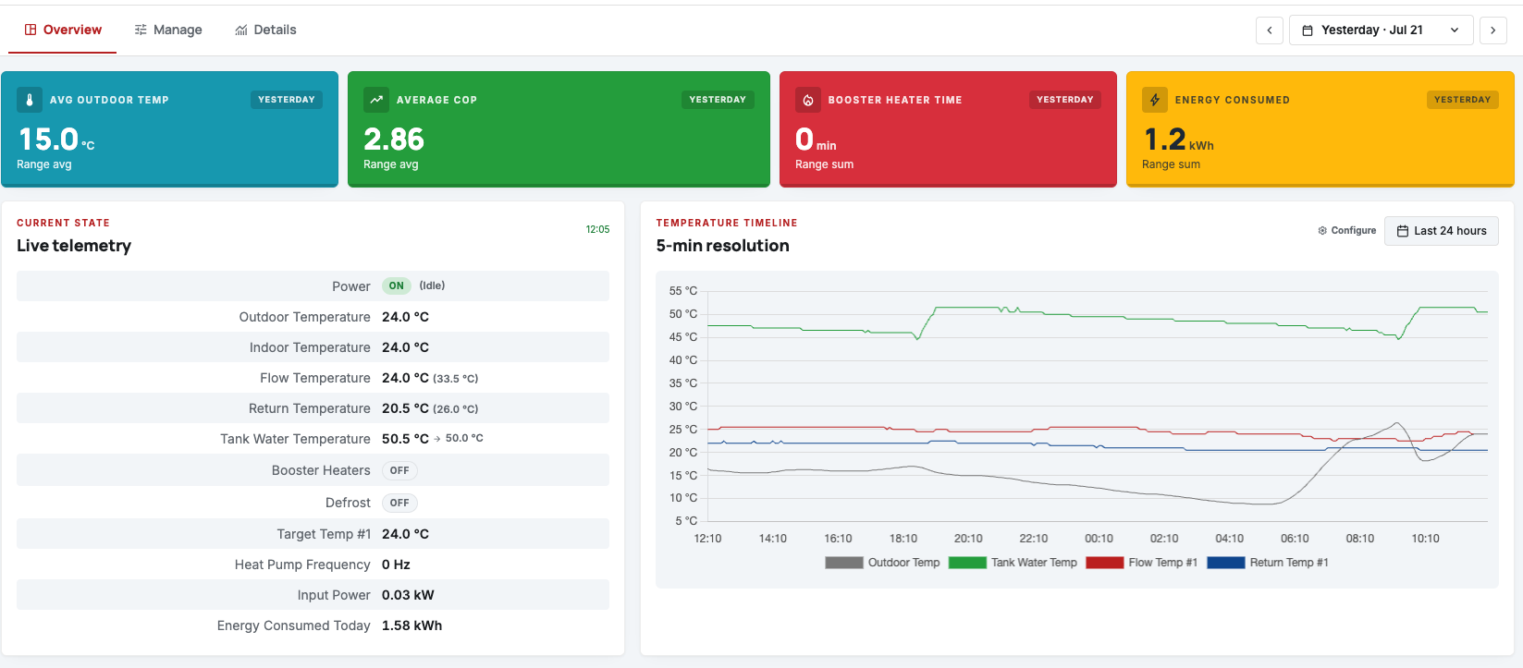Go to next day with right arrow
Screen dimensions: 1523x668
[x=1493, y=30]
